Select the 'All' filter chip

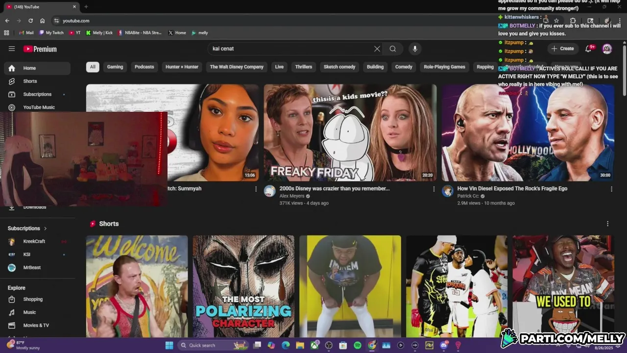(93, 67)
